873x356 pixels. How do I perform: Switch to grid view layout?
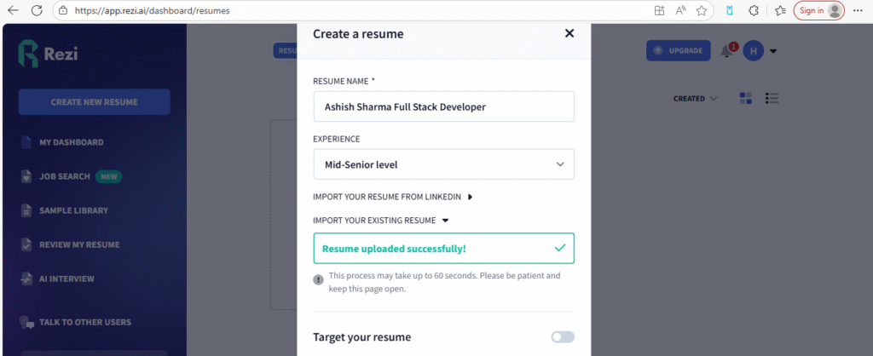(x=746, y=98)
